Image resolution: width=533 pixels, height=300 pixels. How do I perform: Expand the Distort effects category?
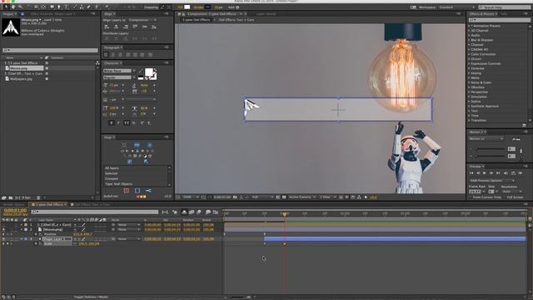(469, 59)
